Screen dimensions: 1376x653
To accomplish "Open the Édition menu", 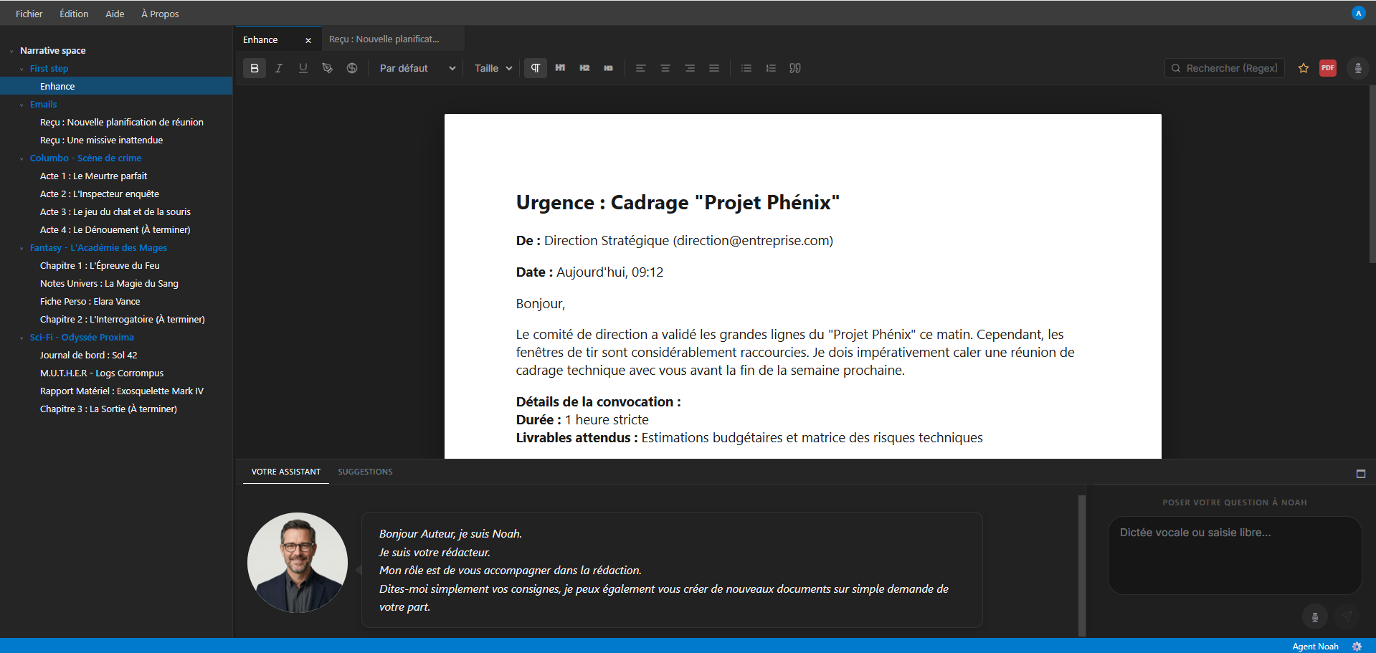I will click(x=74, y=14).
